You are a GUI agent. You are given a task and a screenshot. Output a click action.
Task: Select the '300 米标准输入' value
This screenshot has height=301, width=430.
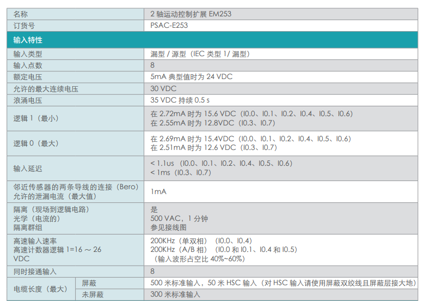175,294
